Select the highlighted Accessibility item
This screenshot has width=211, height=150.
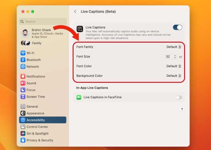pyautogui.click(x=43, y=120)
